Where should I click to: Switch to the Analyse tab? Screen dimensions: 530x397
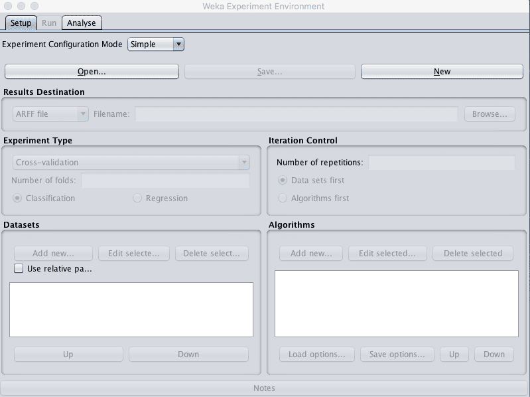tap(82, 23)
